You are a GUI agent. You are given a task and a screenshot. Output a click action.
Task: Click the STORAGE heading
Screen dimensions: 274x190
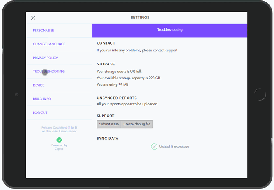tap(106, 64)
